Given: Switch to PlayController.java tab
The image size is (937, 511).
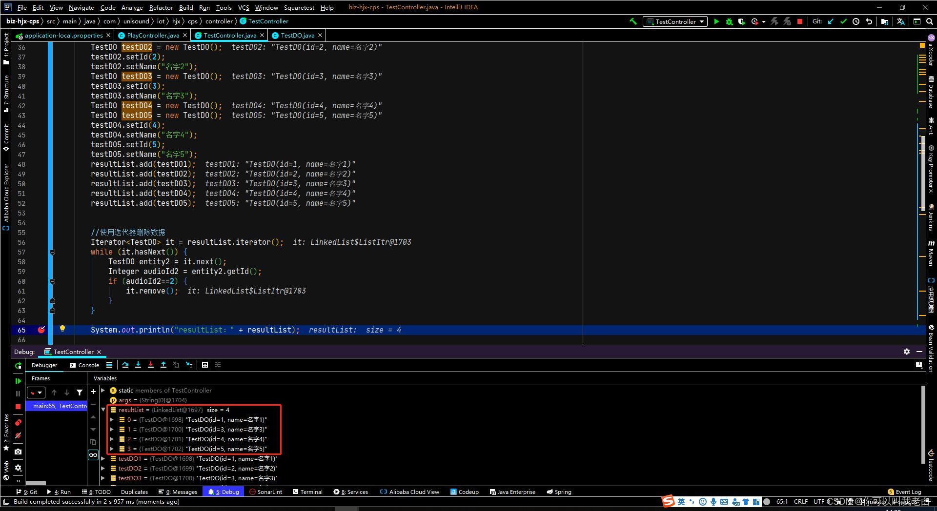Looking at the screenshot, I should pyautogui.click(x=153, y=35).
